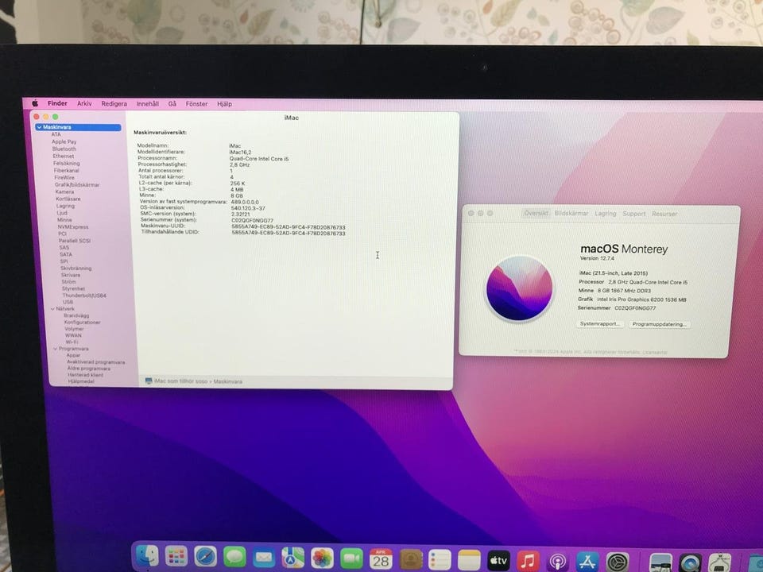Click the Systemrapport... button
The height and width of the screenshot is (572, 763).
click(x=600, y=324)
